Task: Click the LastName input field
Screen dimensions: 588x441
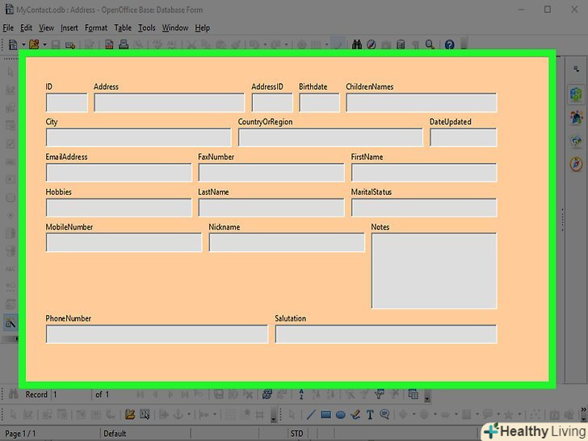Action: tap(271, 208)
